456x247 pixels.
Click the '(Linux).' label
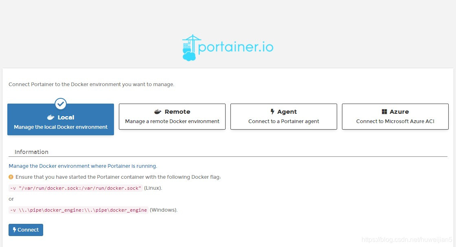[153, 188]
